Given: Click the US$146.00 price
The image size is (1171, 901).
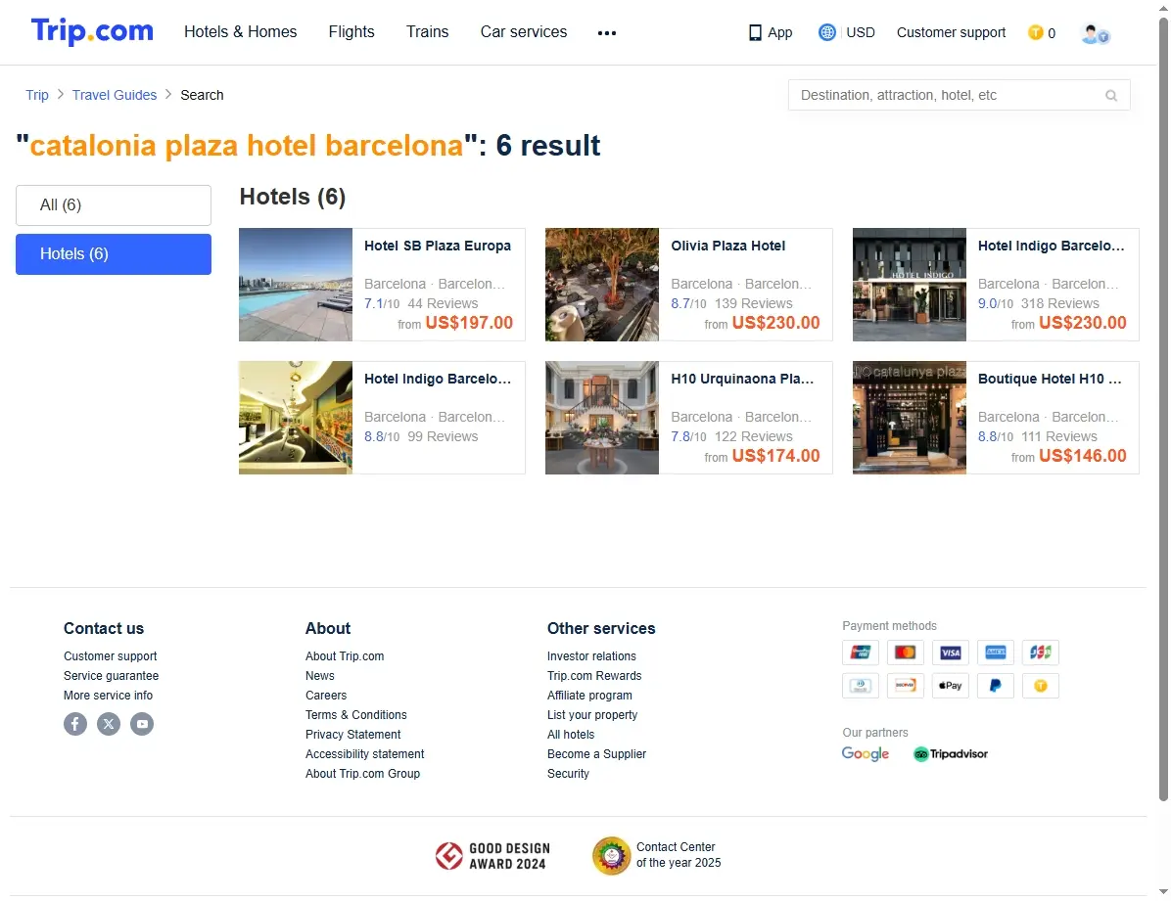Looking at the screenshot, I should click(x=1082, y=456).
